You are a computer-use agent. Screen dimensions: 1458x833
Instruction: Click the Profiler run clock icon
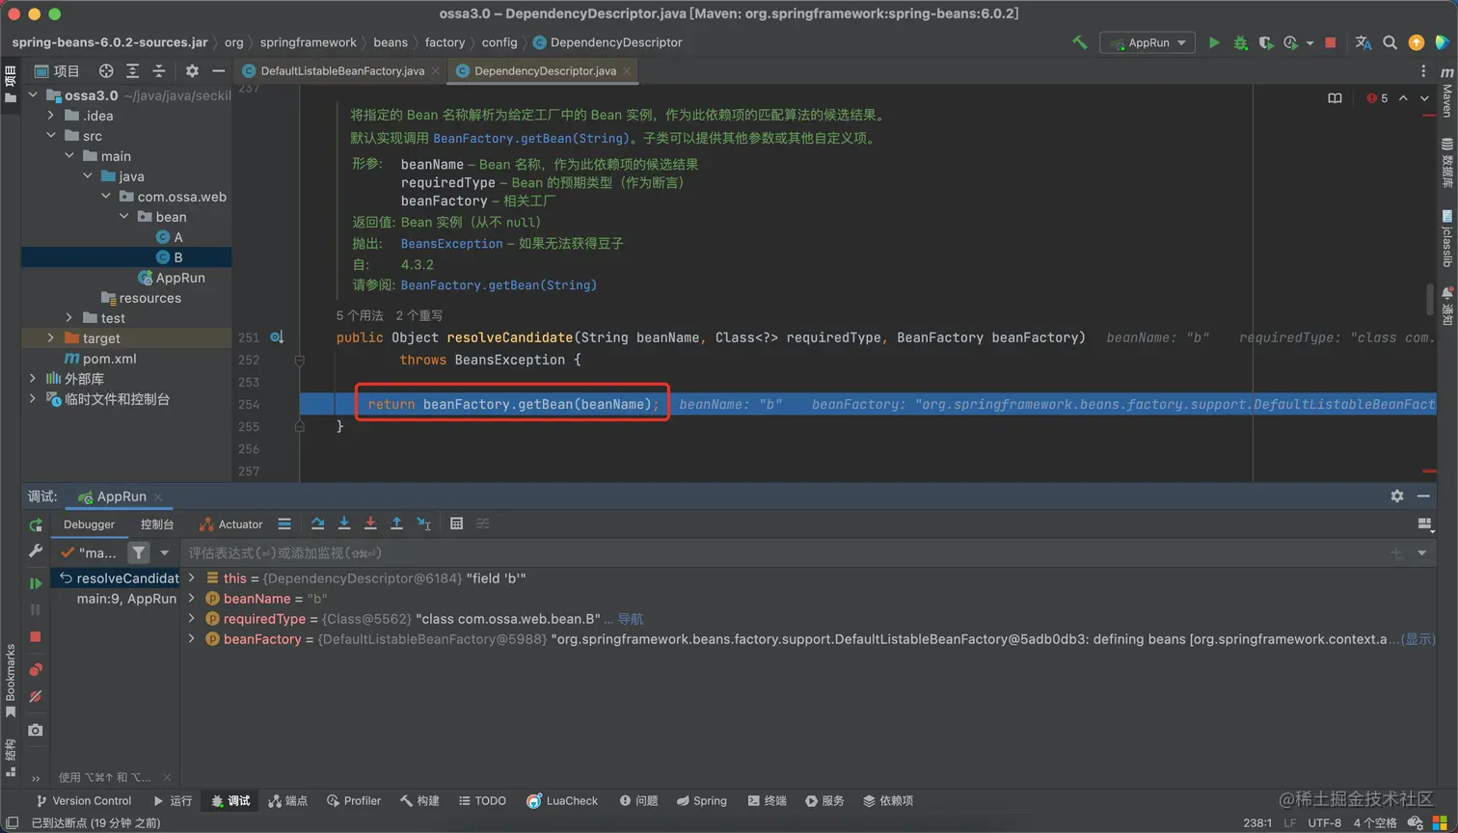click(x=1290, y=42)
